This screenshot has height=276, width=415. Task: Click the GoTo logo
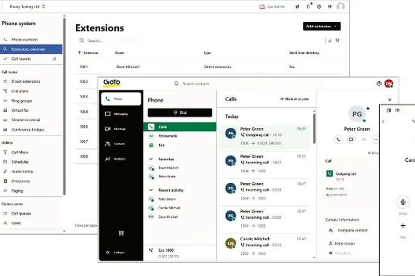point(112,83)
